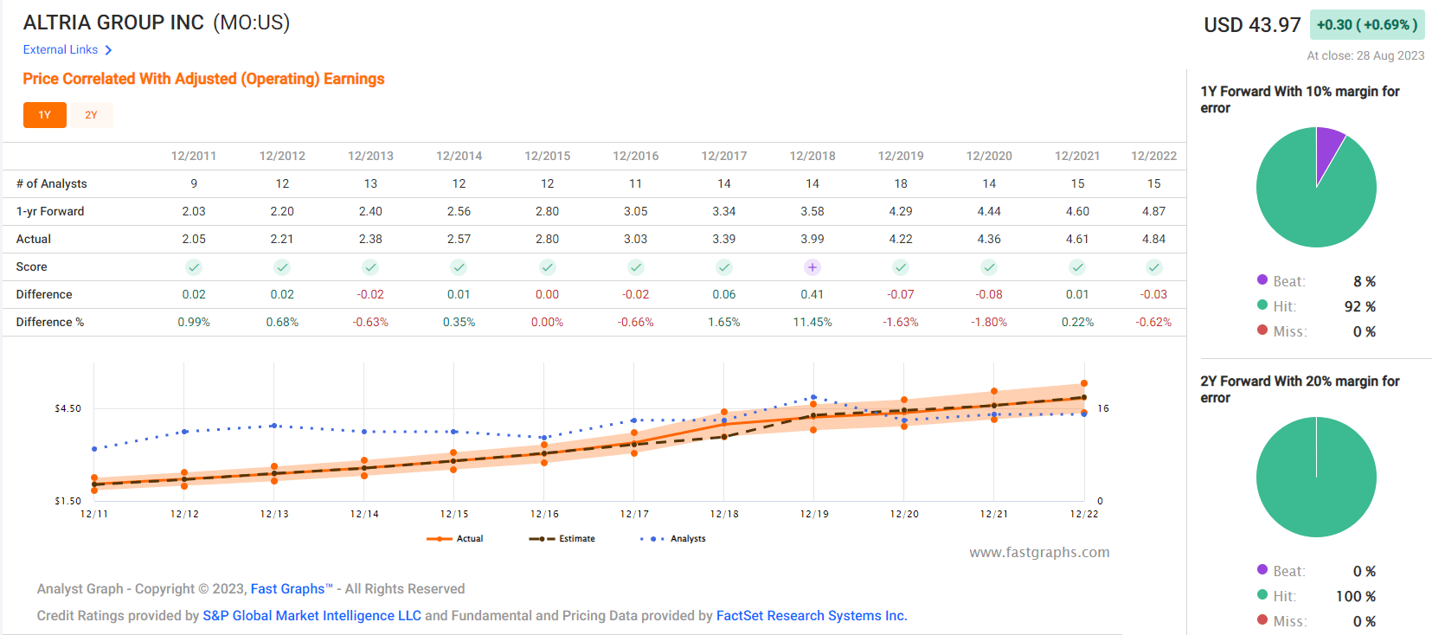The width and height of the screenshot is (1445, 635).
Task: Click the 11.45% difference value
Action: [812, 322]
